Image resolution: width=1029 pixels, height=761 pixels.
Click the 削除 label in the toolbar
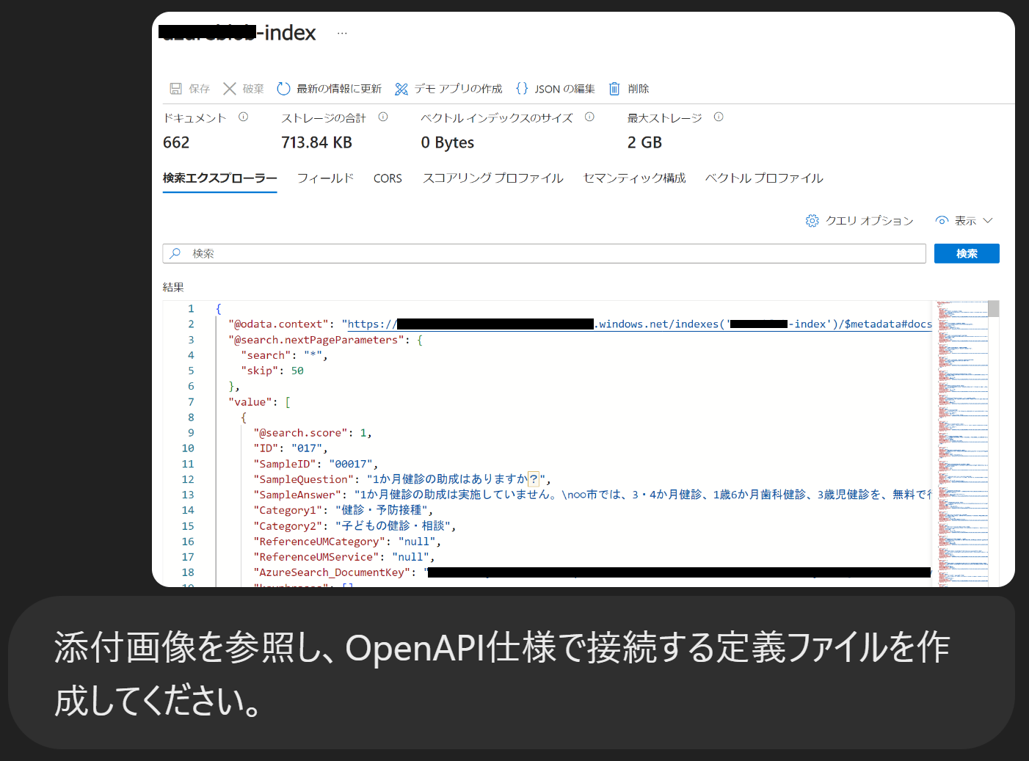point(639,89)
